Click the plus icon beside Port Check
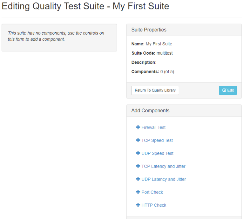Viewport: 244px width, 219px height. 138,192
